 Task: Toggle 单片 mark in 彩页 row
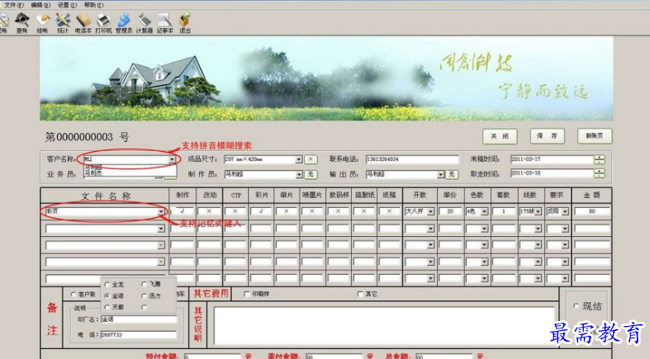(x=287, y=211)
